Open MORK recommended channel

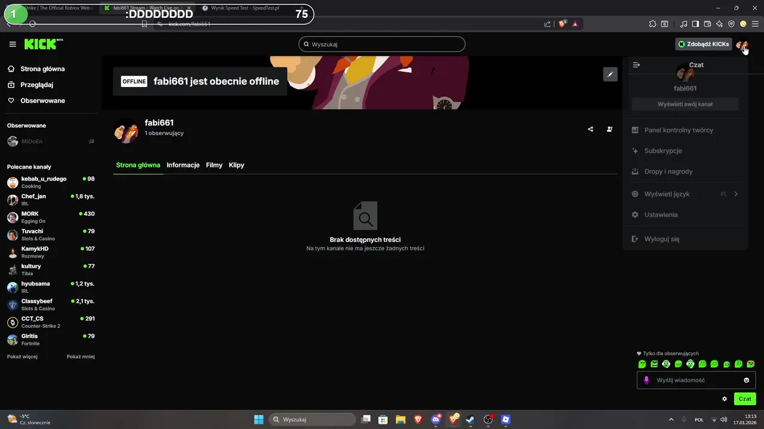click(x=51, y=217)
